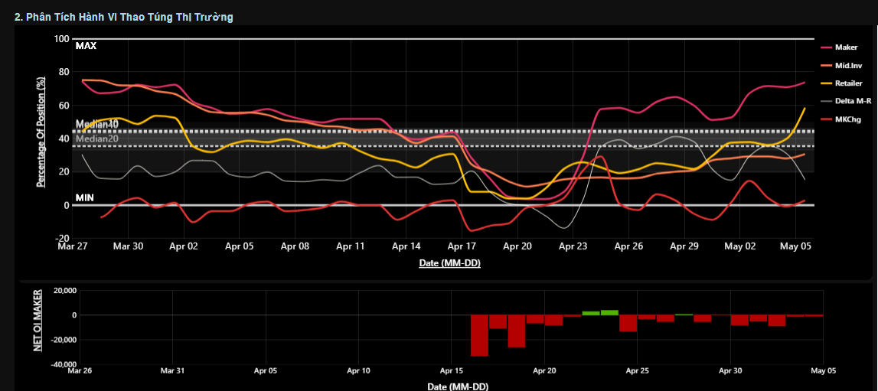Toggle Retailer line via legend
This screenshot has height=391, width=878.
[848, 83]
